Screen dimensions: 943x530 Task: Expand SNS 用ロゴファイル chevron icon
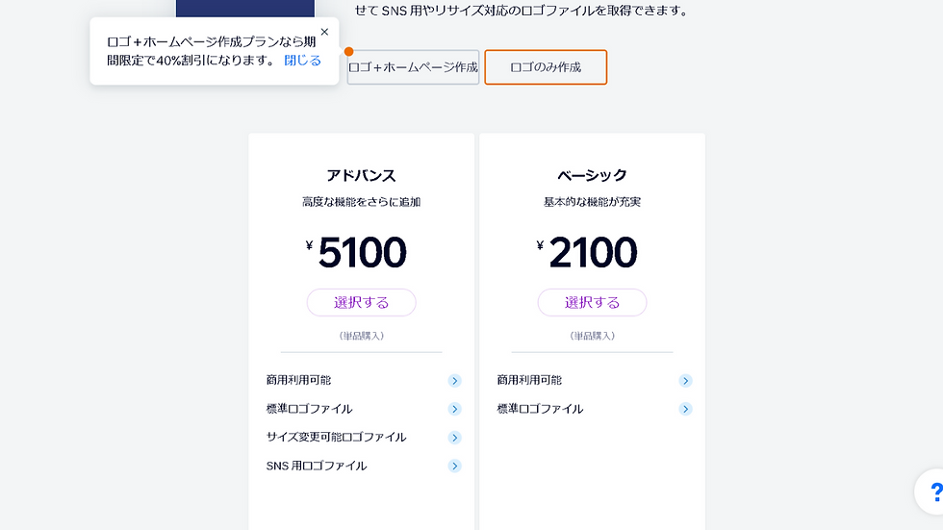pyautogui.click(x=454, y=466)
